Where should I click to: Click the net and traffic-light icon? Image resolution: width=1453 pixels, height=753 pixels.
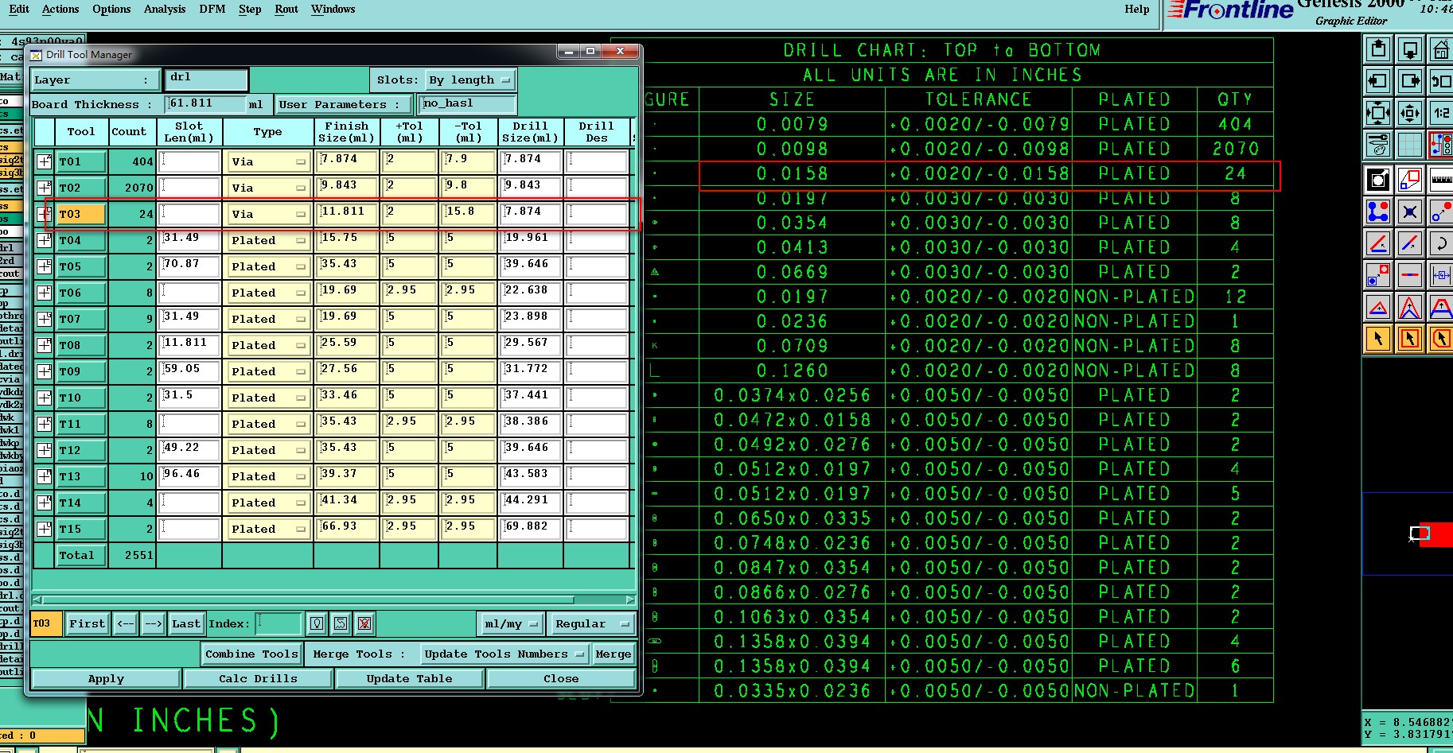tap(1440, 145)
